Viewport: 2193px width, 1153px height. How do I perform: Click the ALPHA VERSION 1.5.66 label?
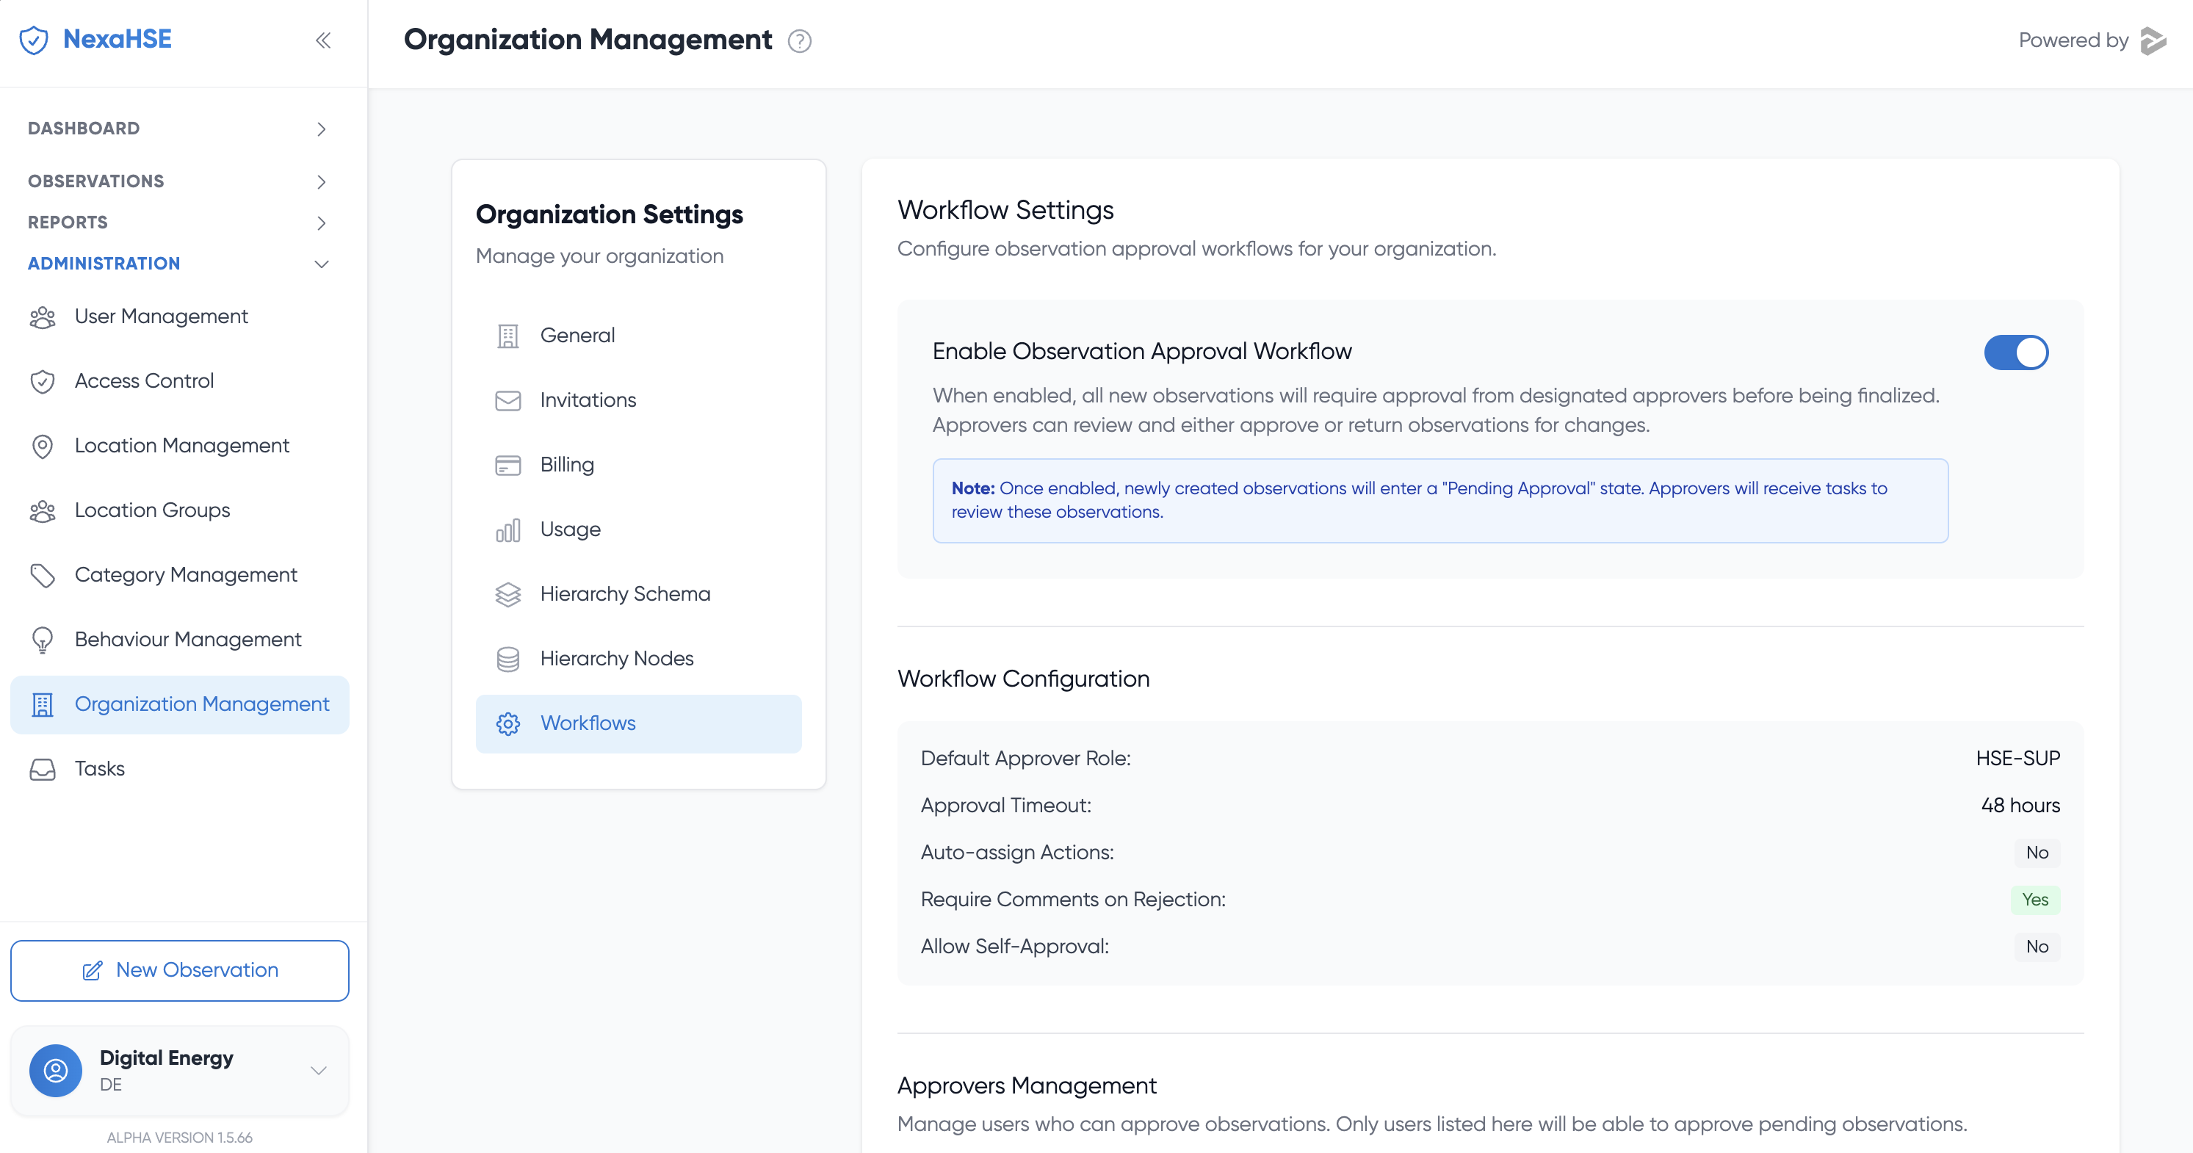(x=180, y=1138)
